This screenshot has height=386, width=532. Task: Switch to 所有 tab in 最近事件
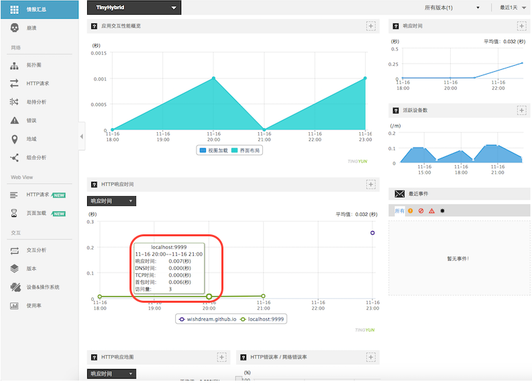(399, 211)
